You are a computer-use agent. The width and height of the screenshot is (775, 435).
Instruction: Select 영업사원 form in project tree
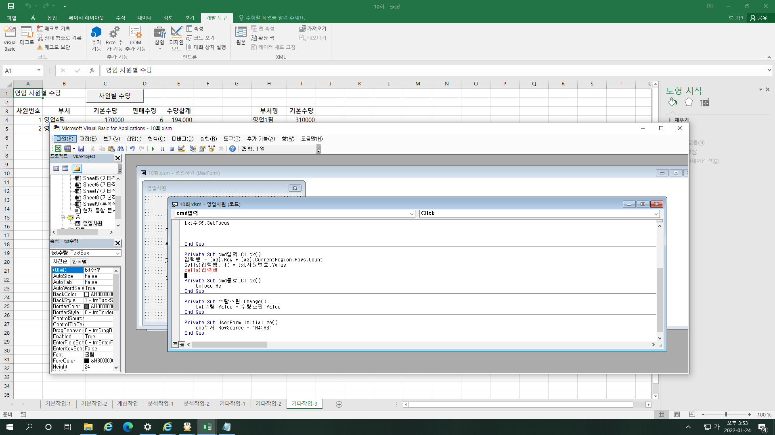(x=92, y=223)
